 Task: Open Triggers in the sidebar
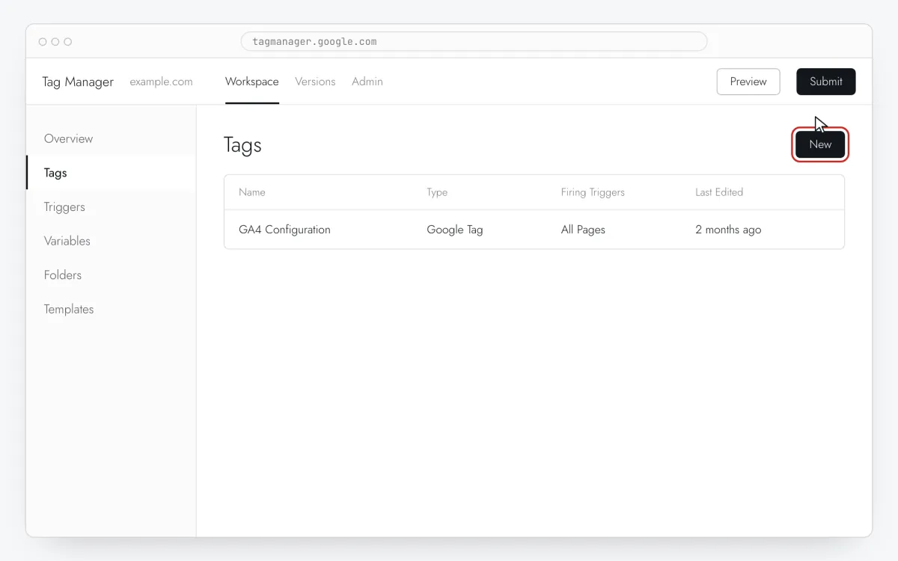[111, 207]
